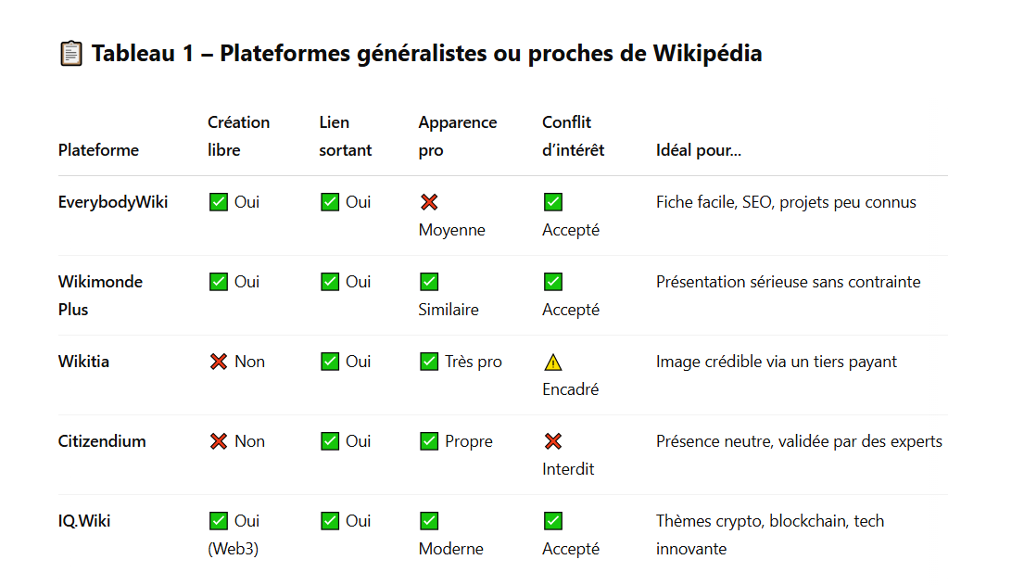This screenshot has width=1024, height=585.
Task: Click the Plateforme column header
Action: tap(98, 150)
